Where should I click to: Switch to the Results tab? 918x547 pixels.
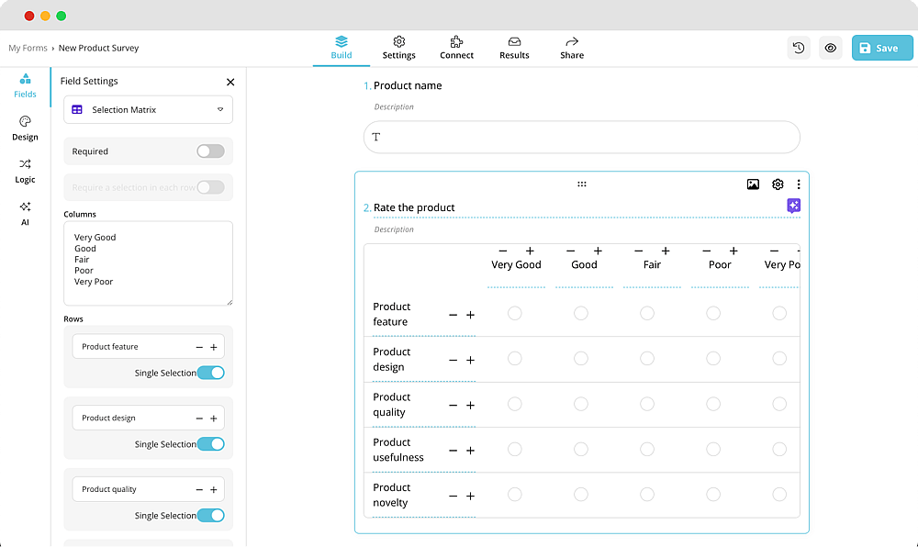coord(514,48)
